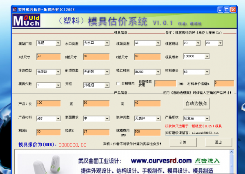This screenshot has width=245, height=174.
Task: Enable the 自制模架 checkbox
Action: (118, 83)
